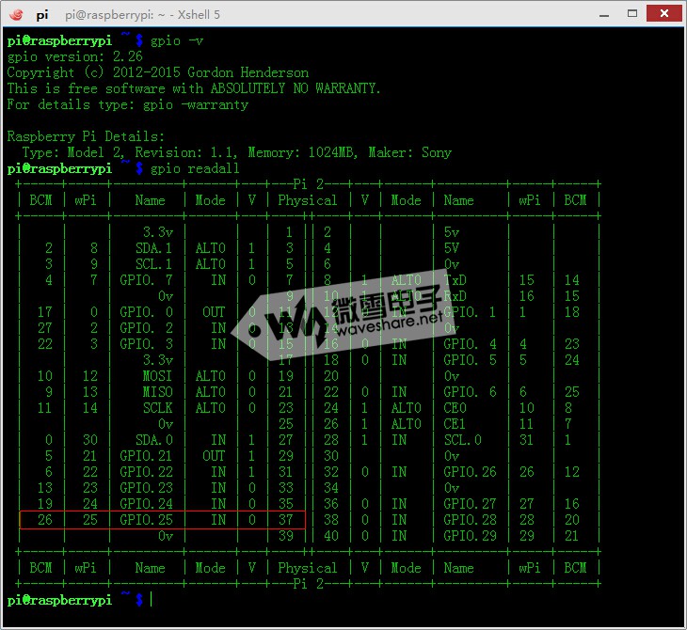687x630 pixels.
Task: Minimize the Xshell window
Action: click(x=605, y=13)
